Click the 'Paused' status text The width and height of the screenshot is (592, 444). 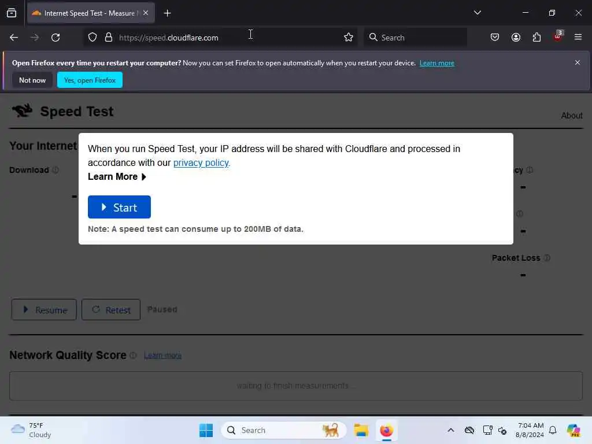tap(162, 309)
